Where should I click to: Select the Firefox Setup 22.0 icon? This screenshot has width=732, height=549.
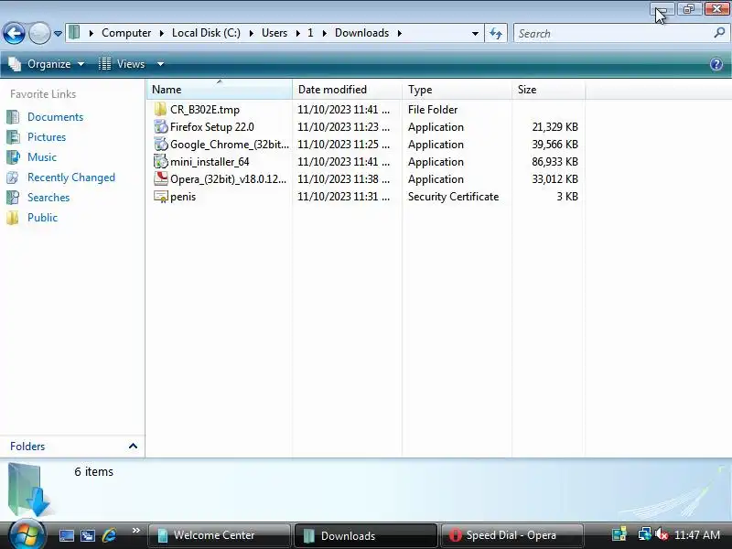[160, 126]
